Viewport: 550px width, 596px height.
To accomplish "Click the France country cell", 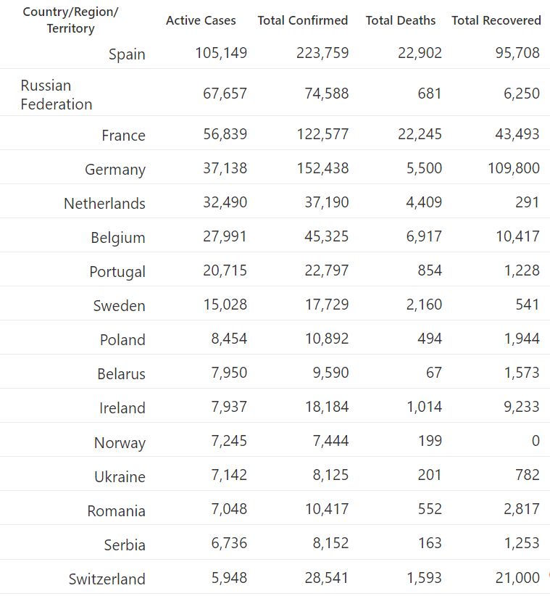I will (123, 136).
